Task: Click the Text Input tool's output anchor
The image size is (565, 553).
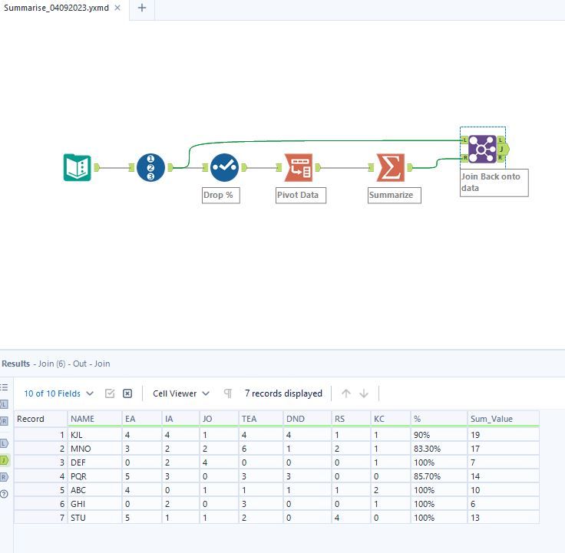Action: coord(97,167)
